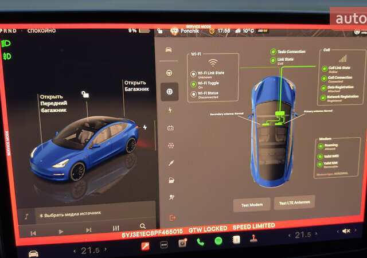
Task: Click the Tesla Connection status indicator
Action: 273,52
